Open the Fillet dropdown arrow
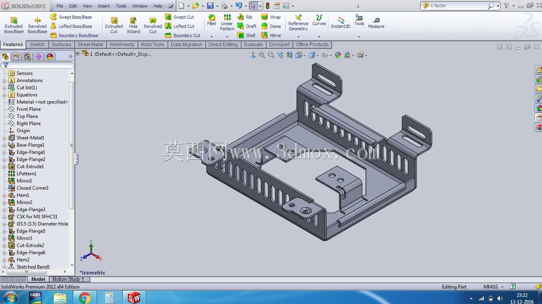The height and width of the screenshot is (304, 542). coord(212,37)
